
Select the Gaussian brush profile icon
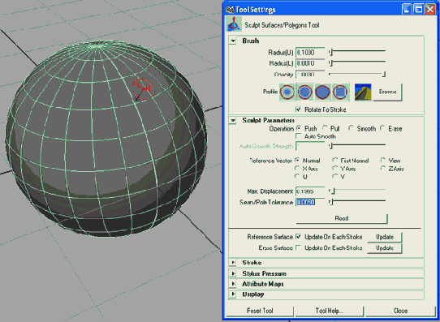click(x=287, y=92)
